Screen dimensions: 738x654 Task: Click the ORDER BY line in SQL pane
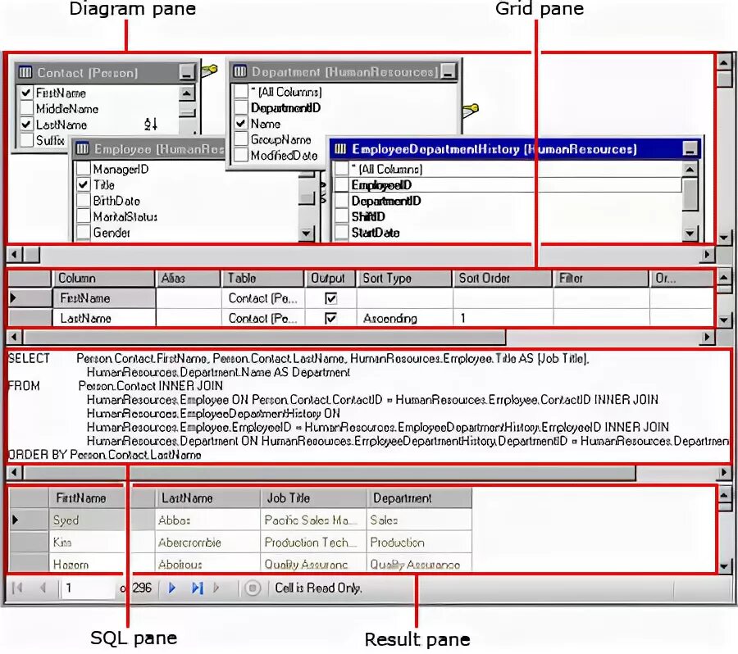pos(104,455)
